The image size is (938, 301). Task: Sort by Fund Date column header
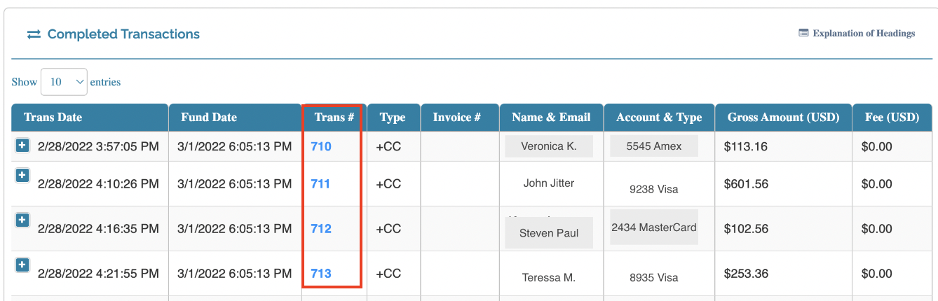(x=209, y=117)
